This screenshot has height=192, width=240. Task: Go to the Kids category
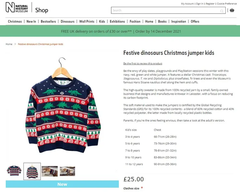(102, 21)
